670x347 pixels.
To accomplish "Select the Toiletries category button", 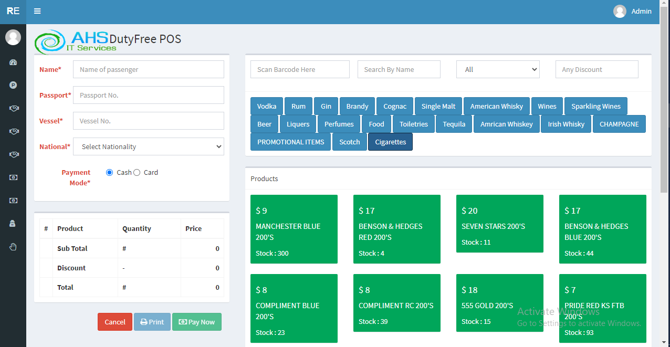I will 414,124.
